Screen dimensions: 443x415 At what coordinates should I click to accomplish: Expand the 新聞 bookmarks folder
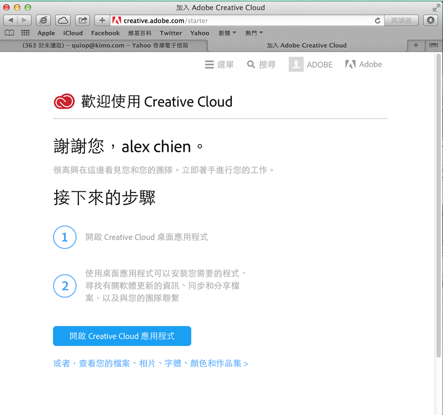coord(227,33)
